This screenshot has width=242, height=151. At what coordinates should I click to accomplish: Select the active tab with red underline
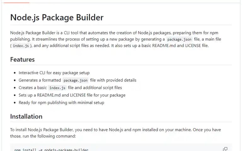tap(16, 2)
